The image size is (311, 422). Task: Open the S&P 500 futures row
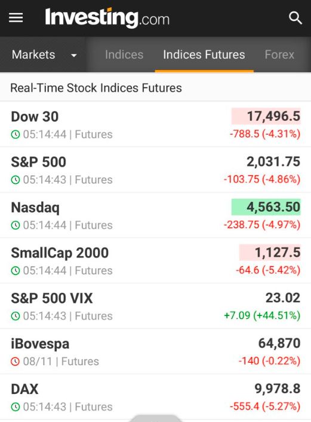pyautogui.click(x=156, y=170)
